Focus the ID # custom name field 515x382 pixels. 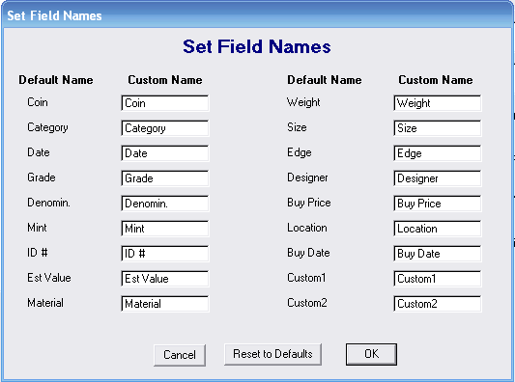point(165,254)
